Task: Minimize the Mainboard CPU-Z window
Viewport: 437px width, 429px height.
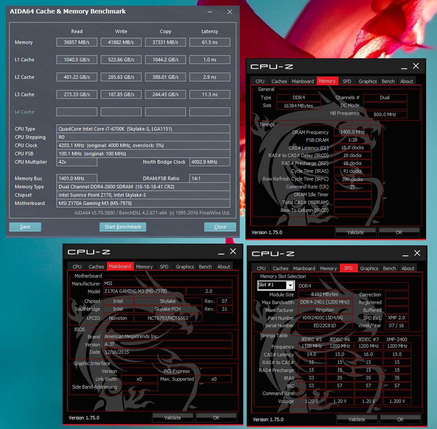Action: 221,253
